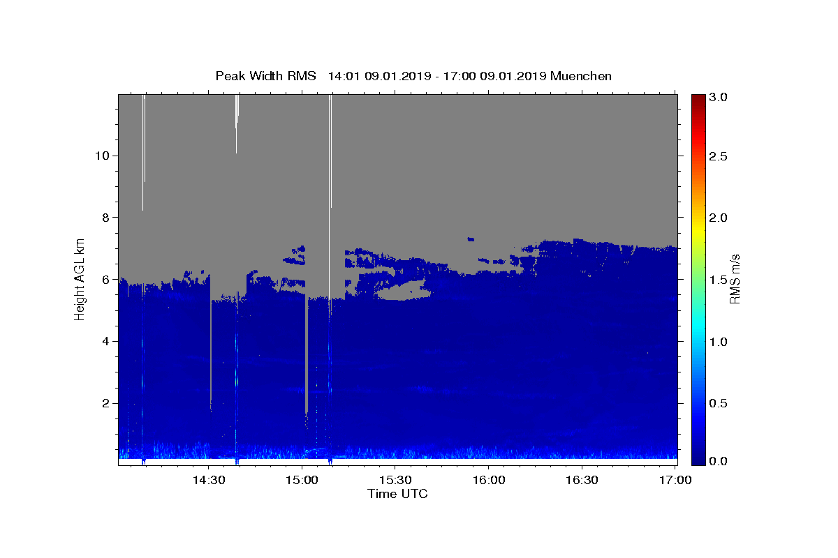The height and width of the screenshot is (558, 838).
Task: Click the colorbar value '0.5'
Action: (719, 403)
